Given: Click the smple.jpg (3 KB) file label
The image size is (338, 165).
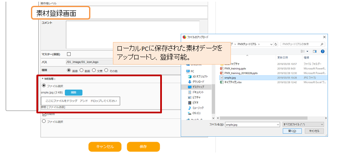Looking at the screenshot, I should coord(52,92).
